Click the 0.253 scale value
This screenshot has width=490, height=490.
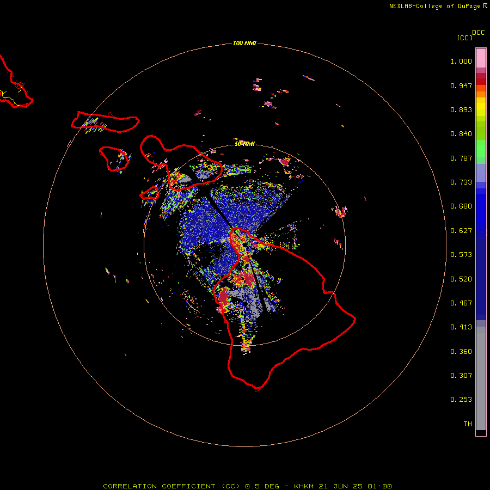click(x=461, y=400)
